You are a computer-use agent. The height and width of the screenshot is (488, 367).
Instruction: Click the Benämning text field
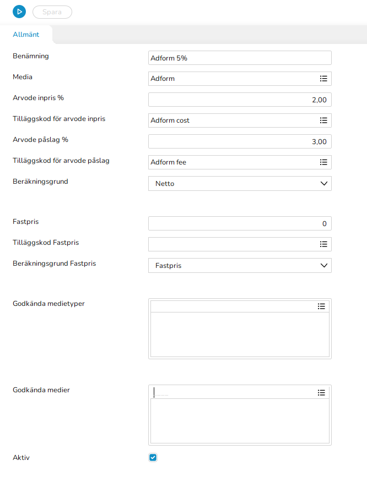click(x=240, y=58)
